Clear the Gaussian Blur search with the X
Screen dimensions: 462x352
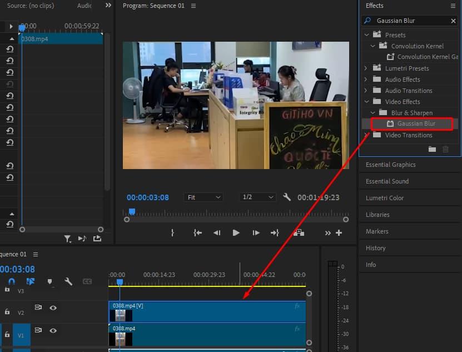click(x=454, y=21)
